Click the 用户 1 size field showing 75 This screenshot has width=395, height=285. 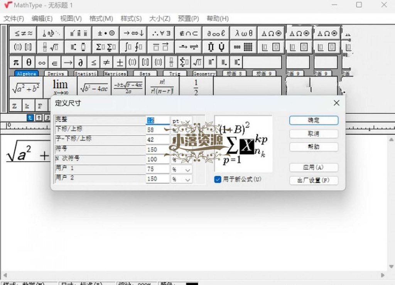(x=158, y=169)
